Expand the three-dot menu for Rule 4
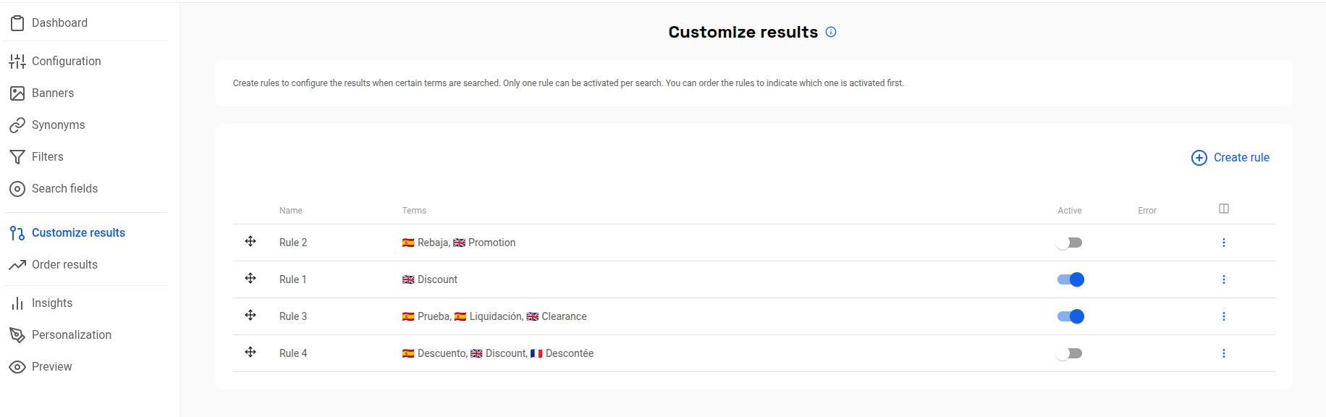The width and height of the screenshot is (1326, 417). point(1224,353)
